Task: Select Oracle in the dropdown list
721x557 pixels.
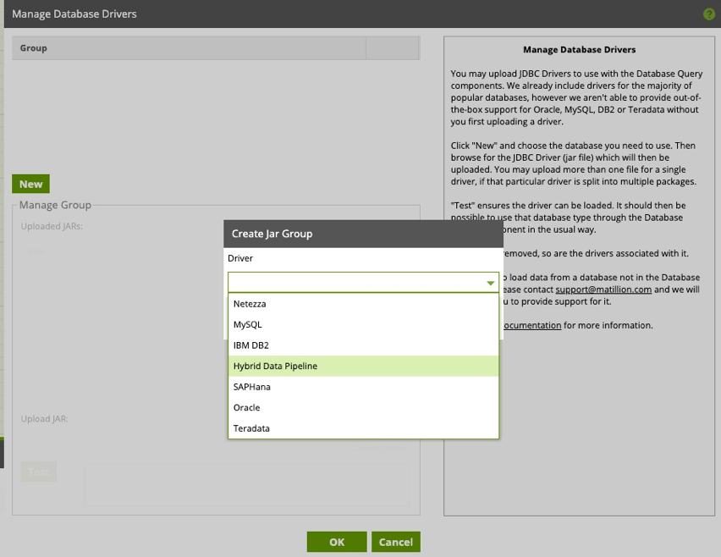Action: pyautogui.click(x=363, y=407)
